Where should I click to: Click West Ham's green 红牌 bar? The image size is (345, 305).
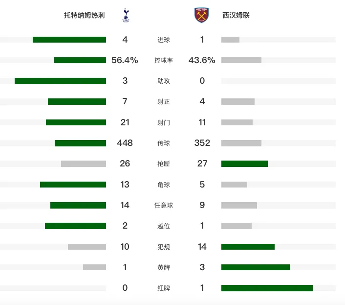point(267,288)
